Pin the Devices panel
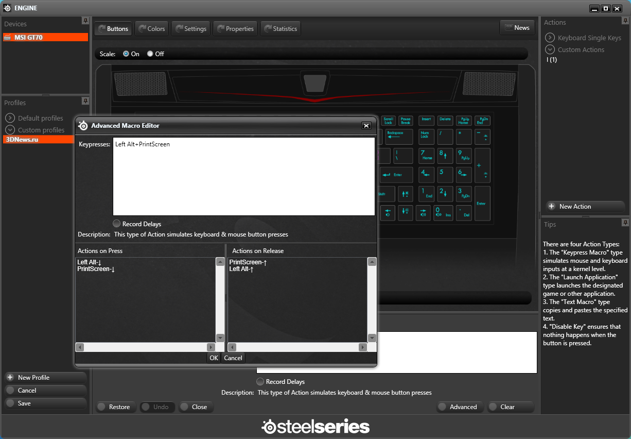Image resolution: width=631 pixels, height=439 pixels. (x=85, y=21)
